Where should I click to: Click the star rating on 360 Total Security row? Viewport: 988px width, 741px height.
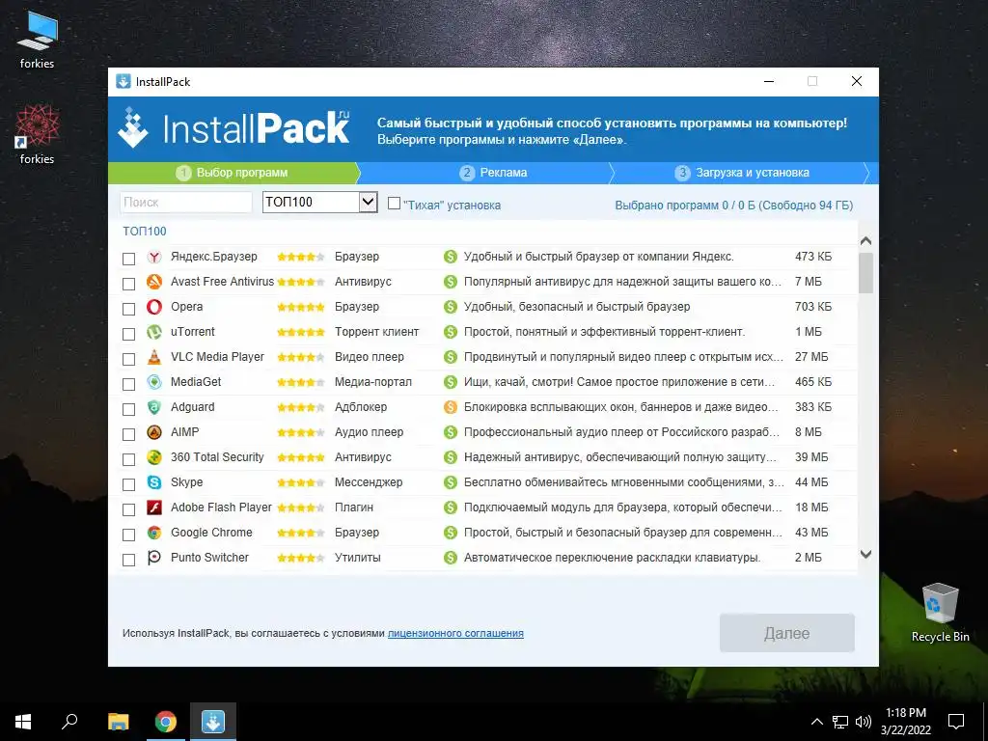pyautogui.click(x=301, y=457)
